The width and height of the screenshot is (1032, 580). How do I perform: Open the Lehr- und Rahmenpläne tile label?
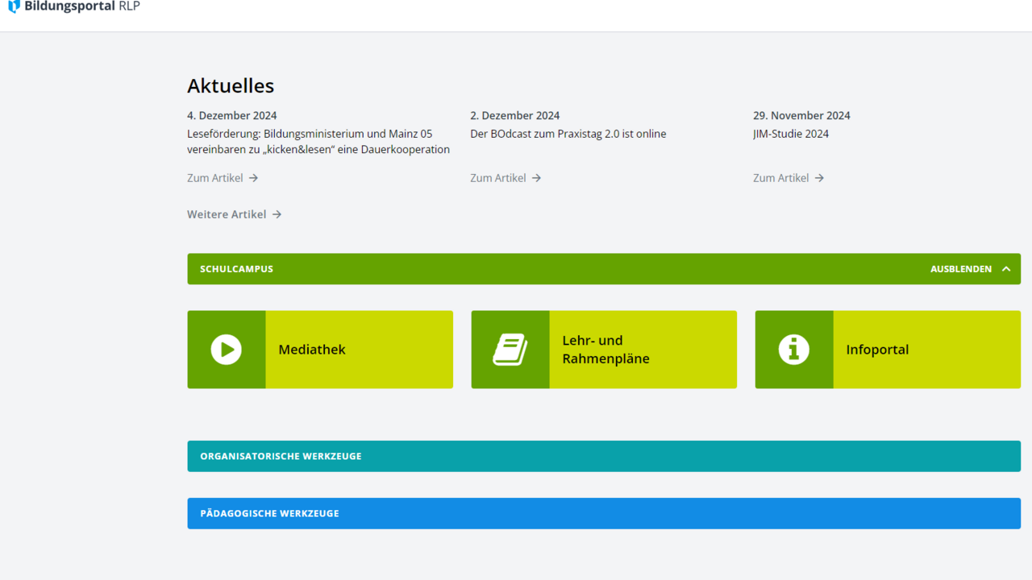[605, 350]
